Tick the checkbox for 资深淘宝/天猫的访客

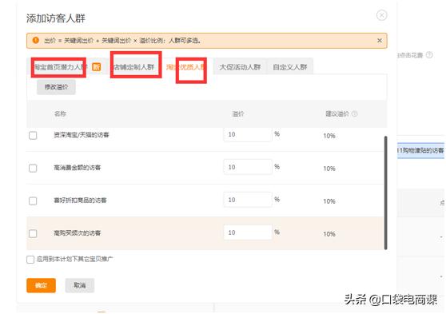tap(33, 135)
